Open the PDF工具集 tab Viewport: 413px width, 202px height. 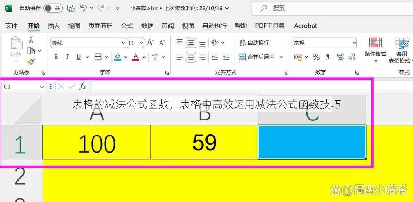[x=270, y=26]
